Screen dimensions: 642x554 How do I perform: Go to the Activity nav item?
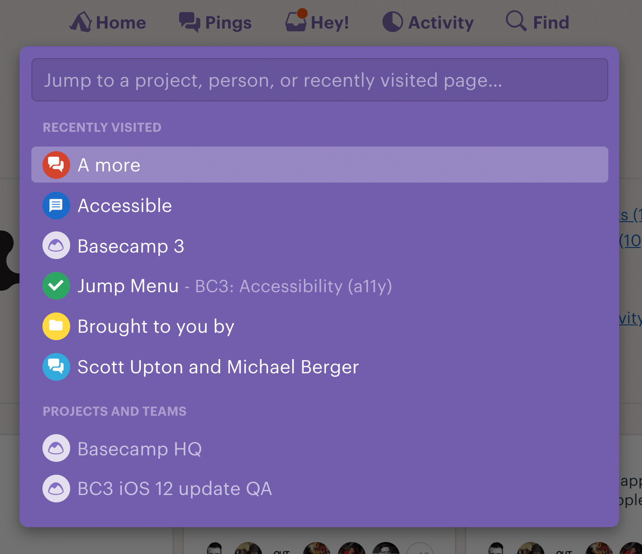(428, 22)
